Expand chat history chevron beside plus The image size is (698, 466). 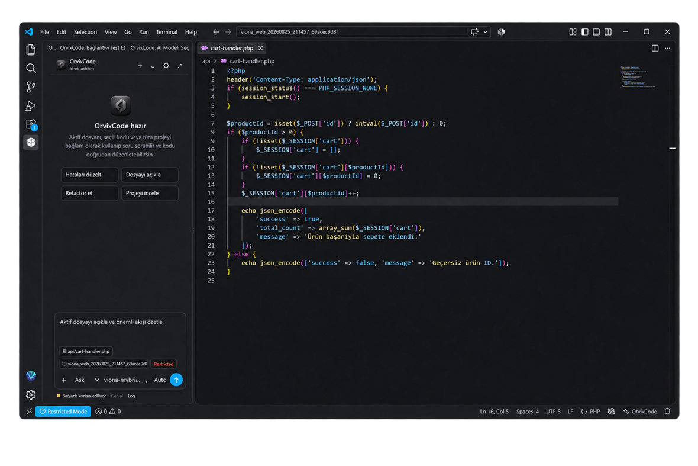click(x=153, y=66)
